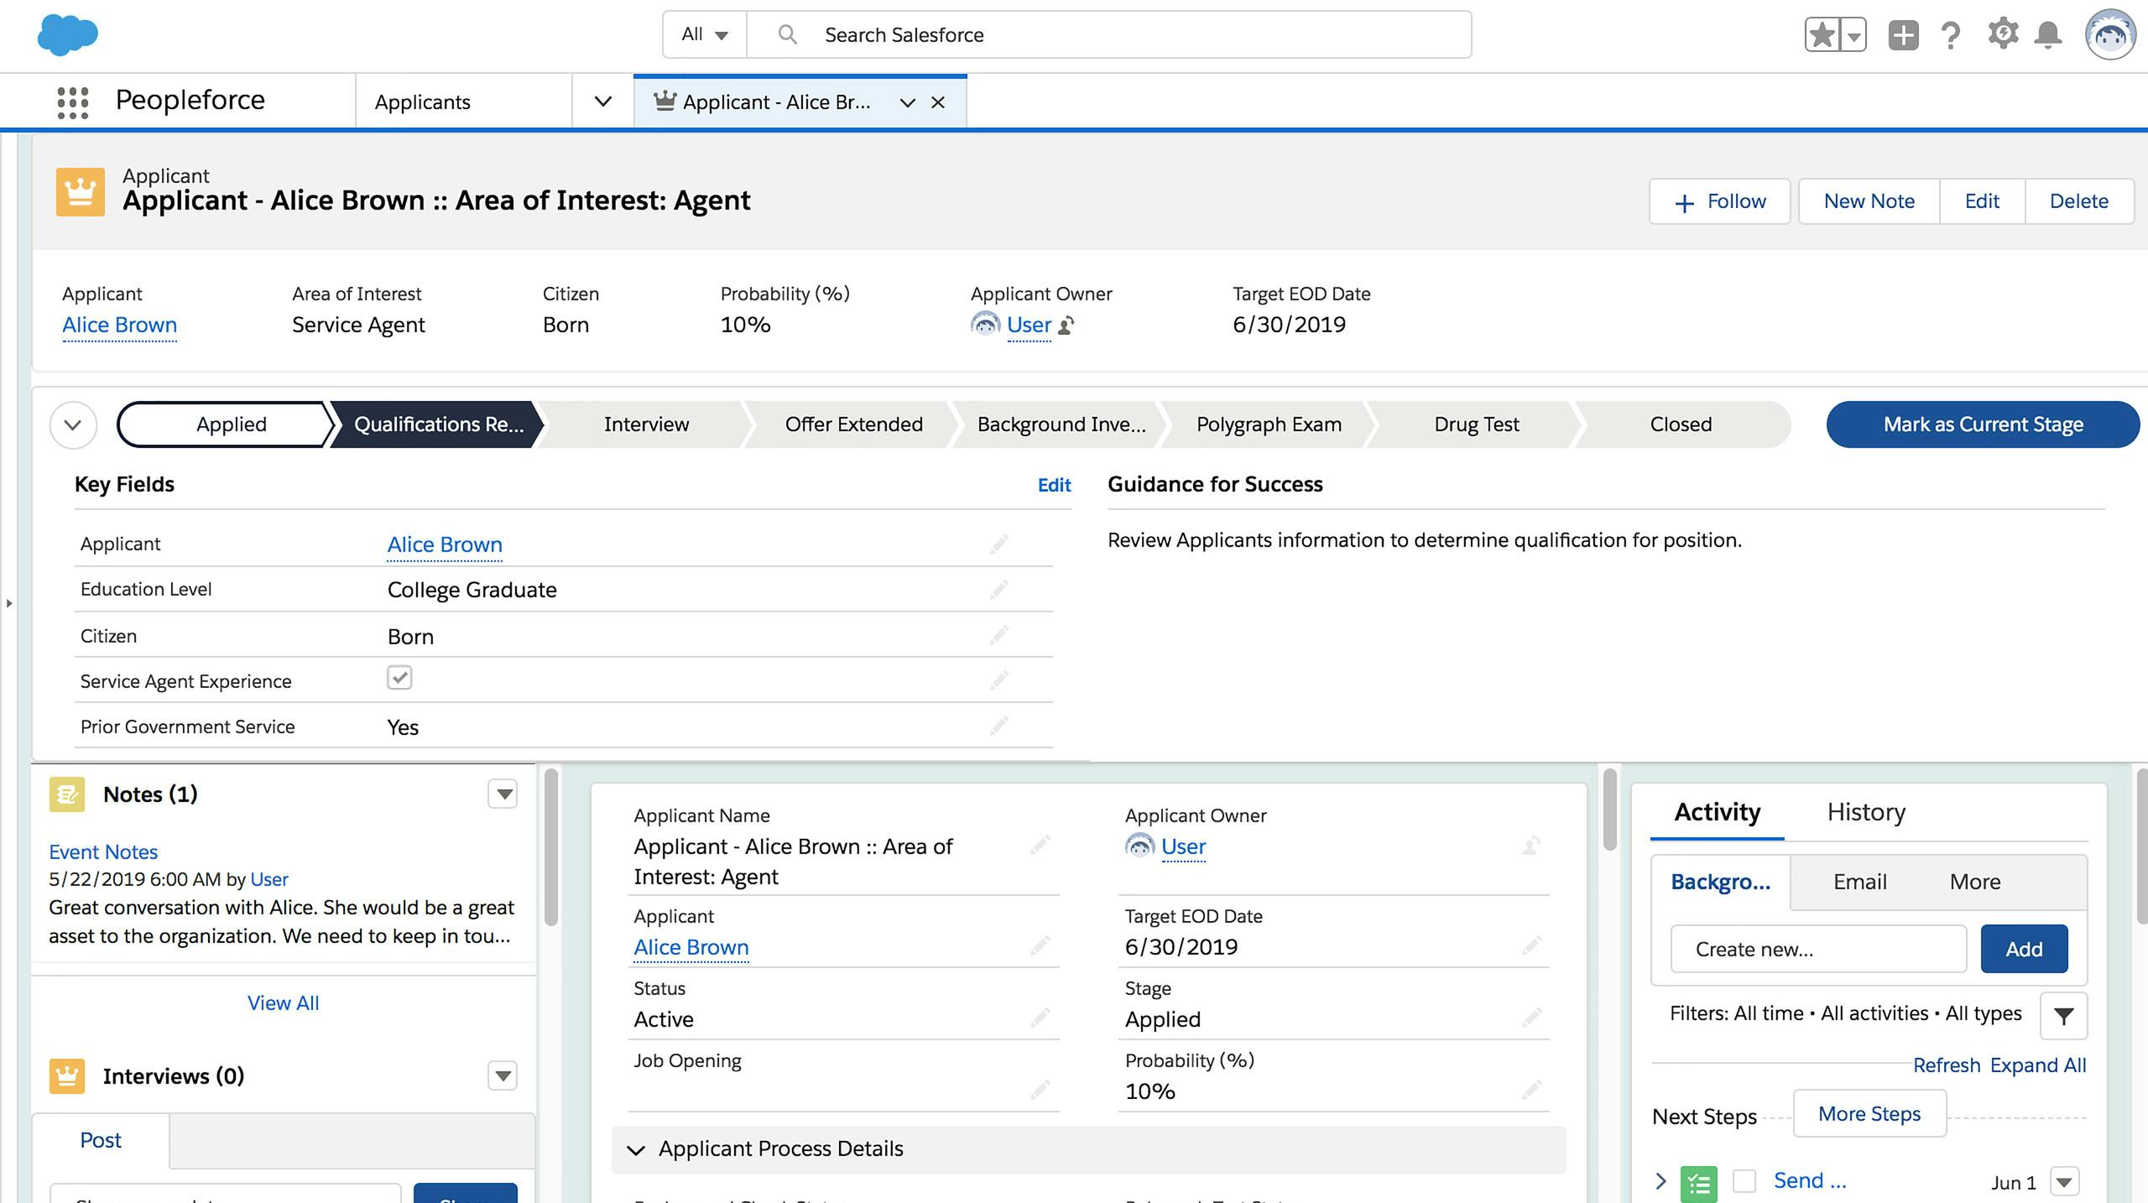
Task: Select the Post tab in feed
Action: [101, 1140]
